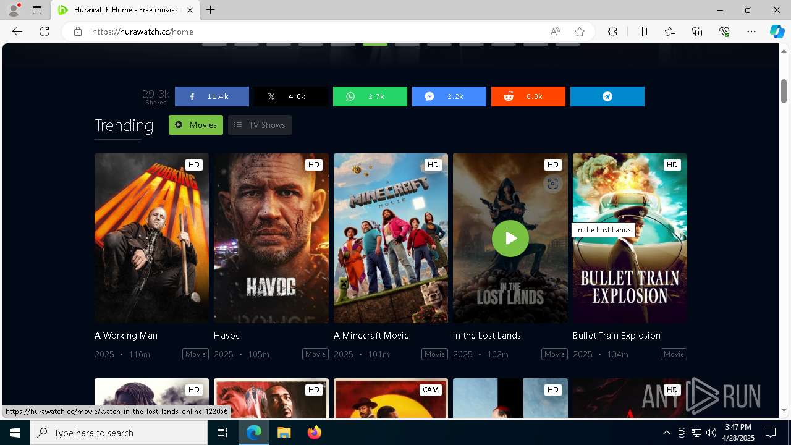Open Bullet Train Explosion poster

click(630, 238)
